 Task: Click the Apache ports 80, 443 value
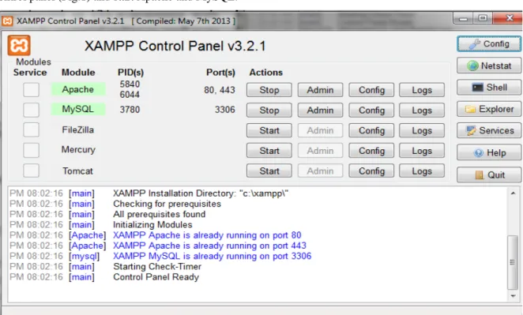click(x=220, y=90)
